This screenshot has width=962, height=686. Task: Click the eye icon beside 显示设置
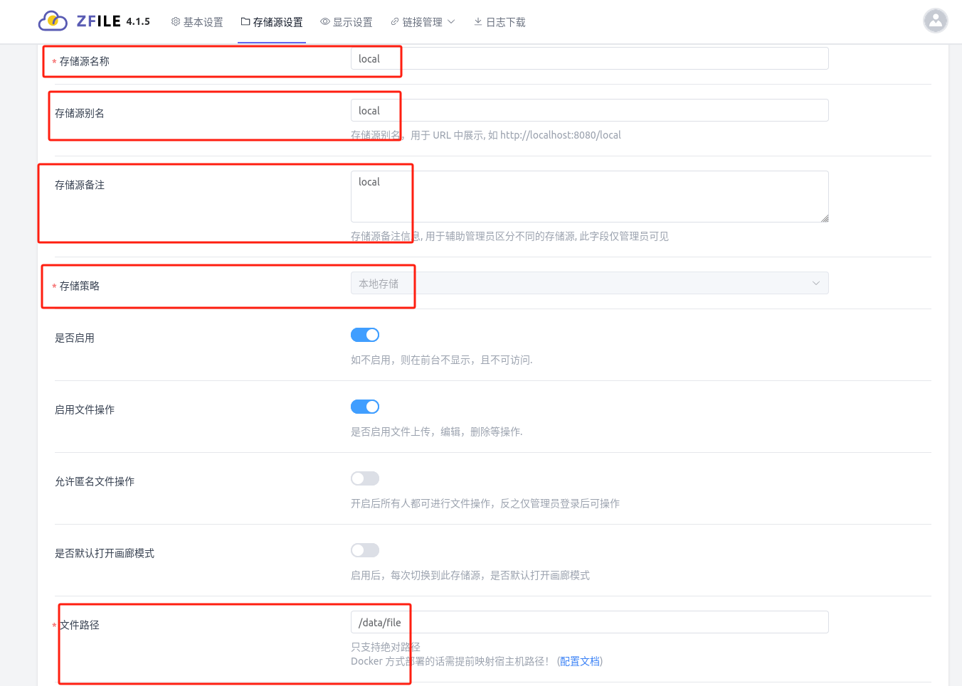[325, 21]
